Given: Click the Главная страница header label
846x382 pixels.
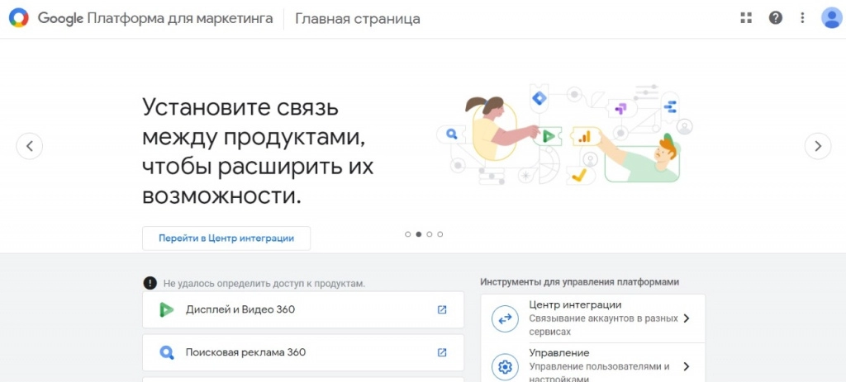Looking at the screenshot, I should [358, 19].
